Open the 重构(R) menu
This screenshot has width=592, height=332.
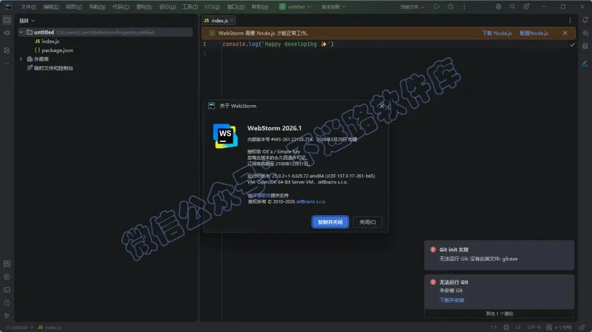144,7
